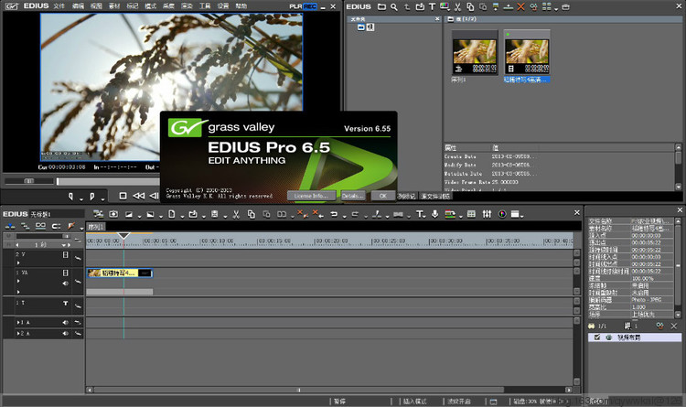The width and height of the screenshot is (686, 407).
Task: Toggle audio mute on track 1 VA
Action: click(65, 283)
